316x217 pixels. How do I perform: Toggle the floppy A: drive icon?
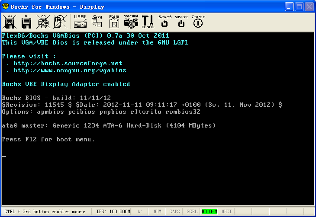click(10, 22)
